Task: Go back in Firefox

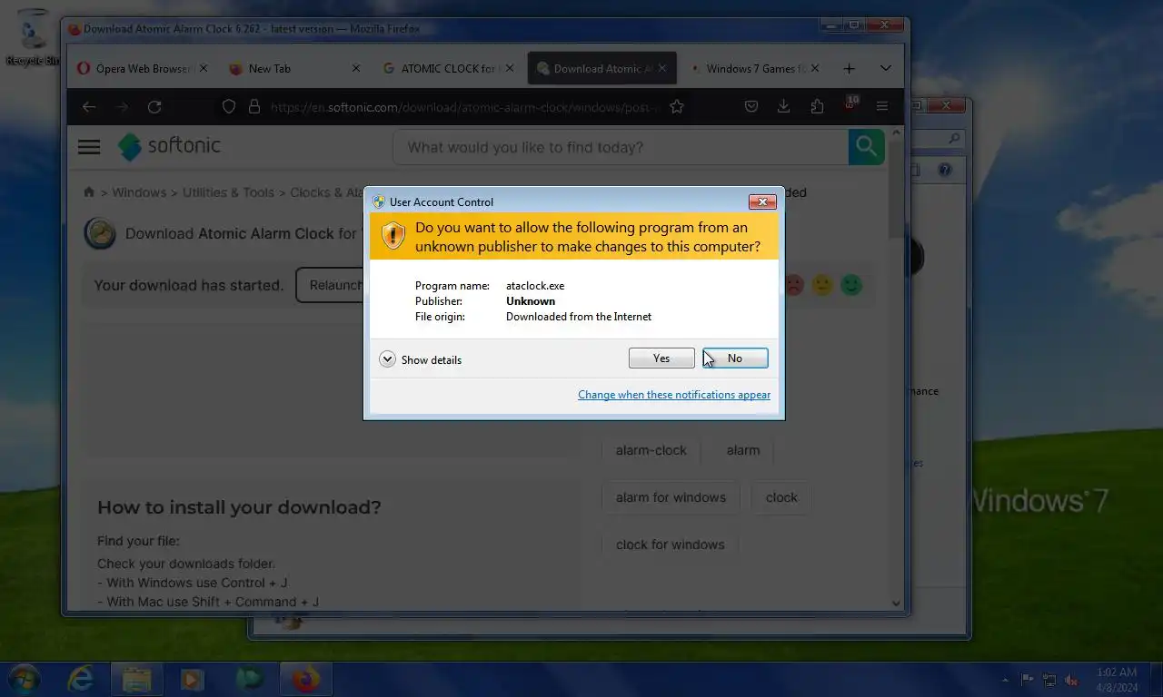Action: click(x=89, y=107)
